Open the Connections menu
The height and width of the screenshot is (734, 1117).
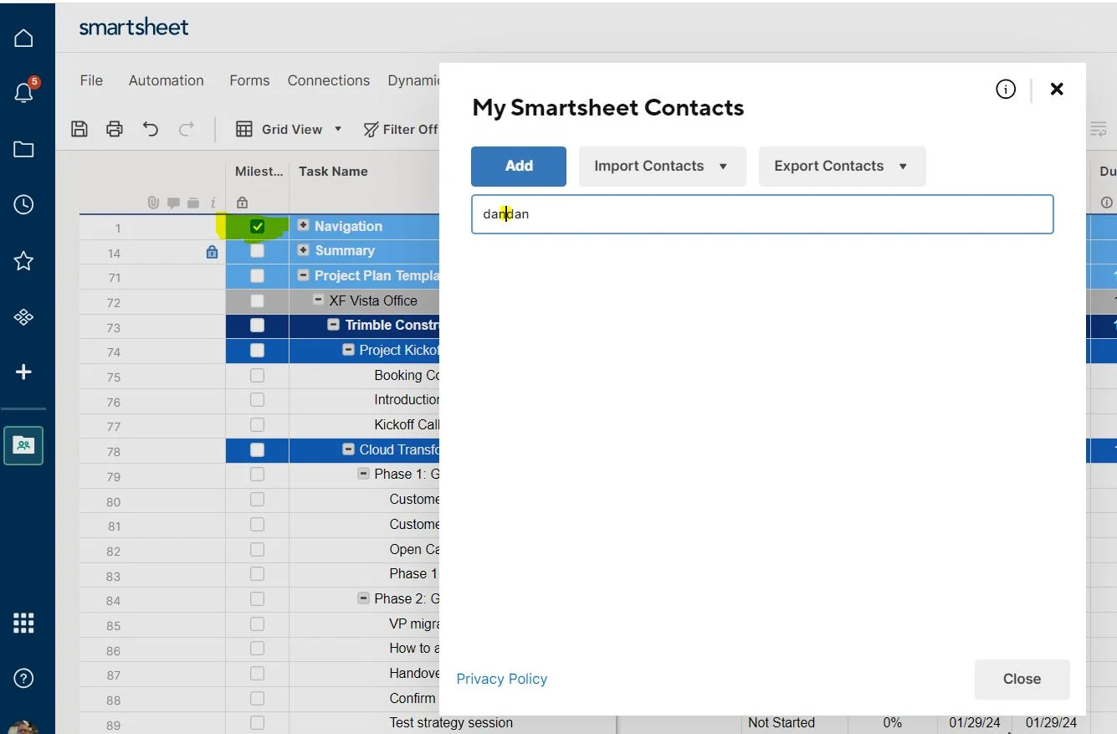pyautogui.click(x=329, y=80)
